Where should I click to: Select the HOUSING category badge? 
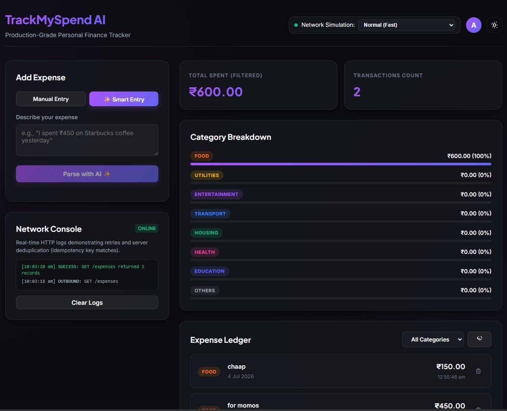coord(206,233)
